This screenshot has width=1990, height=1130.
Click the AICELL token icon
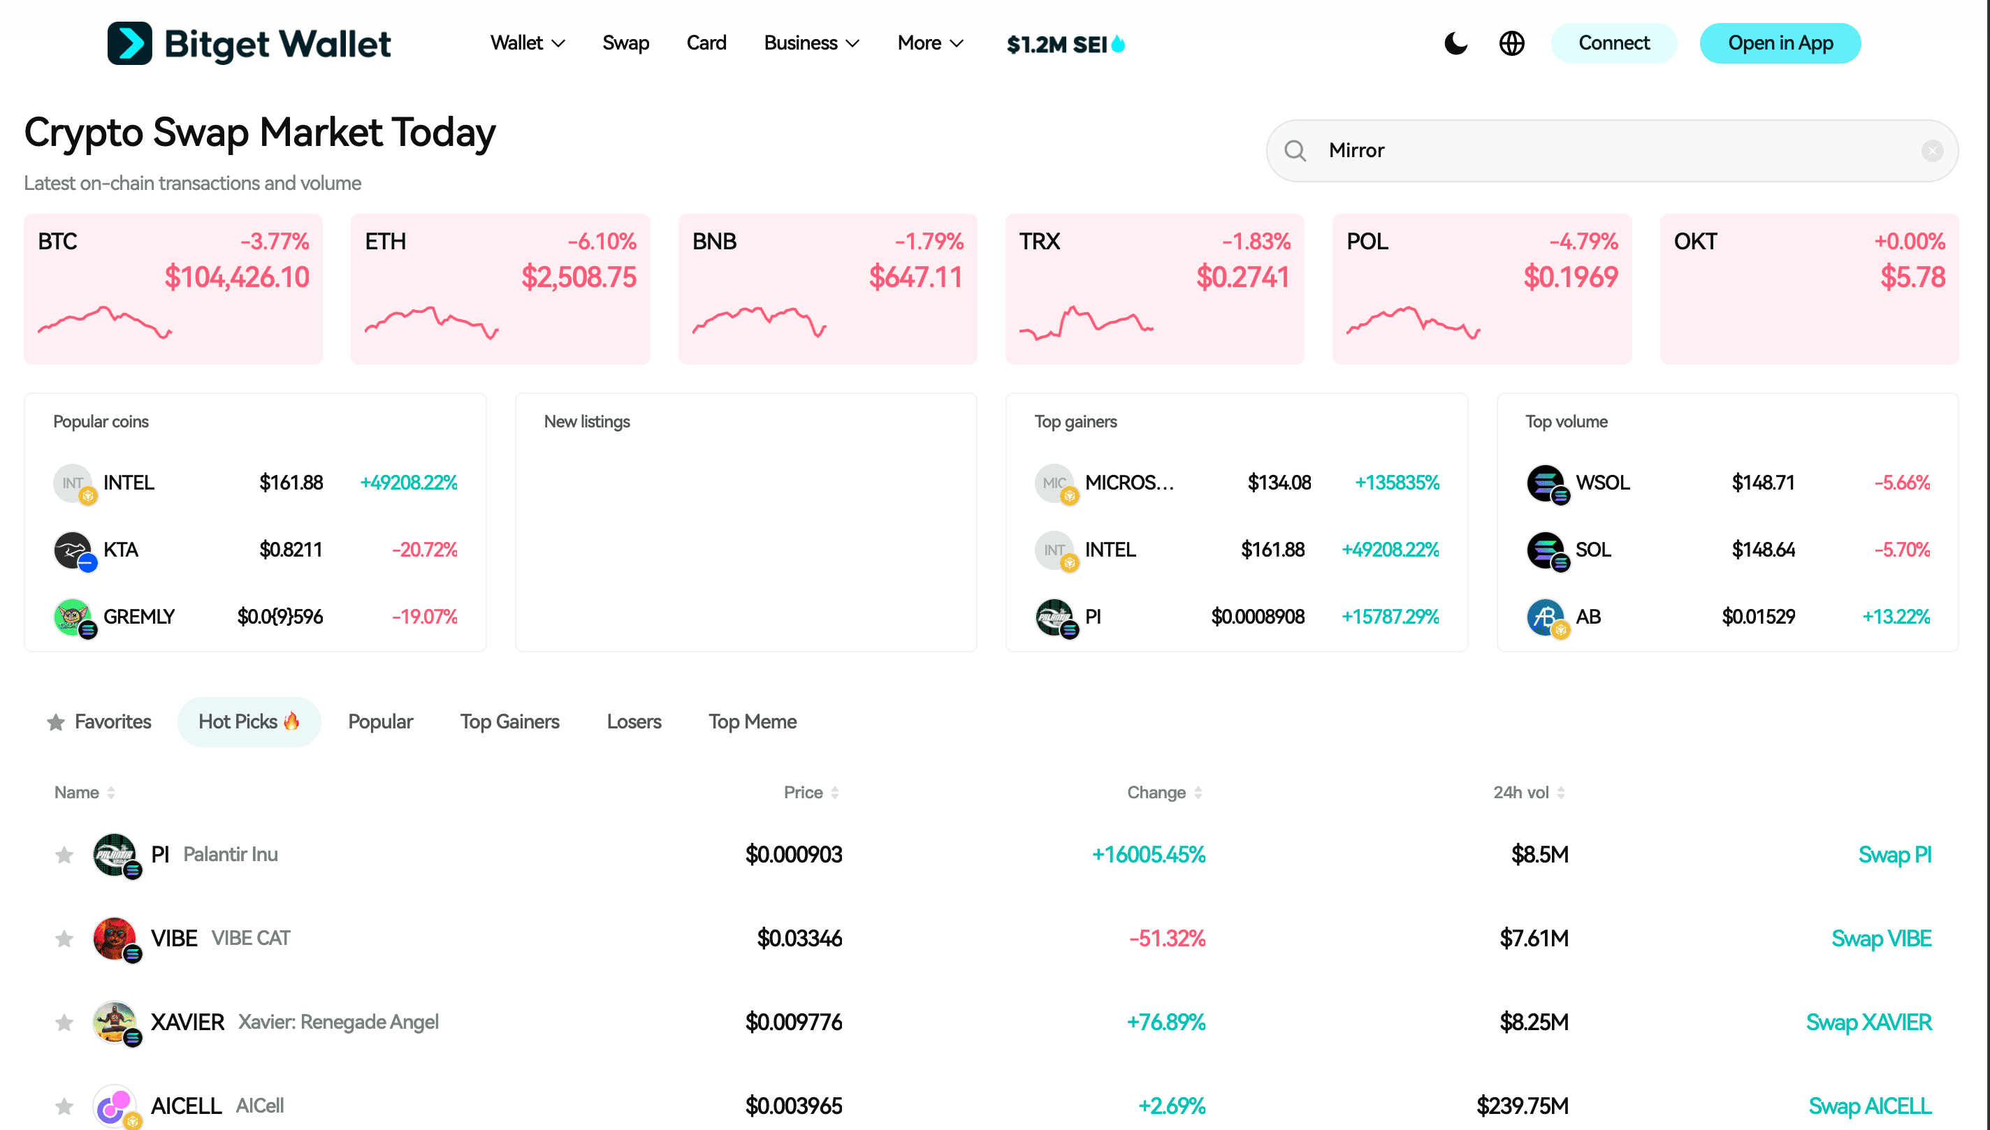tap(116, 1106)
